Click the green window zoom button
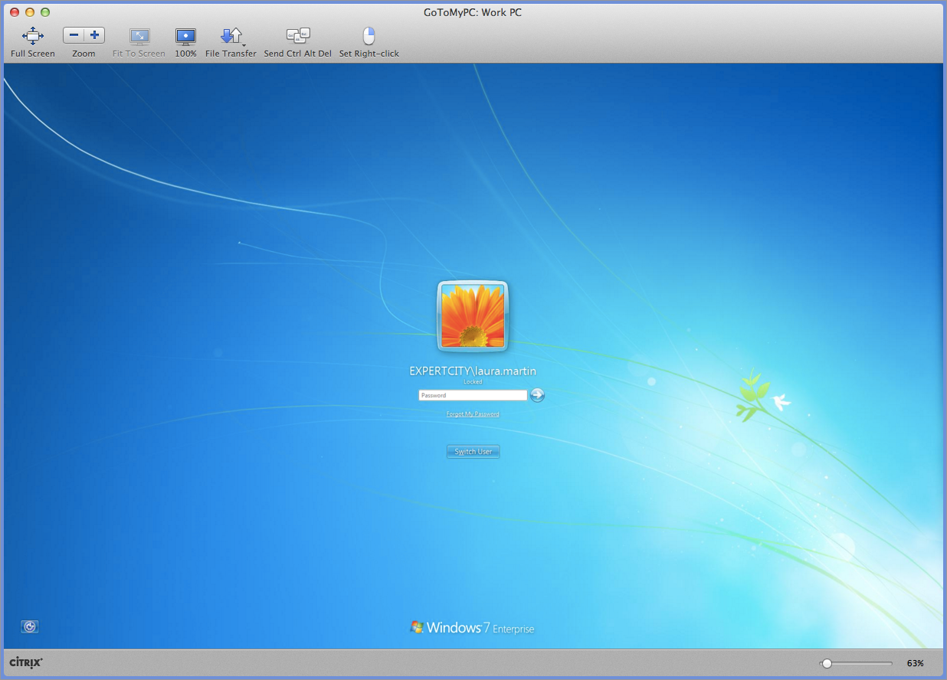This screenshot has width=947, height=680. coord(45,12)
